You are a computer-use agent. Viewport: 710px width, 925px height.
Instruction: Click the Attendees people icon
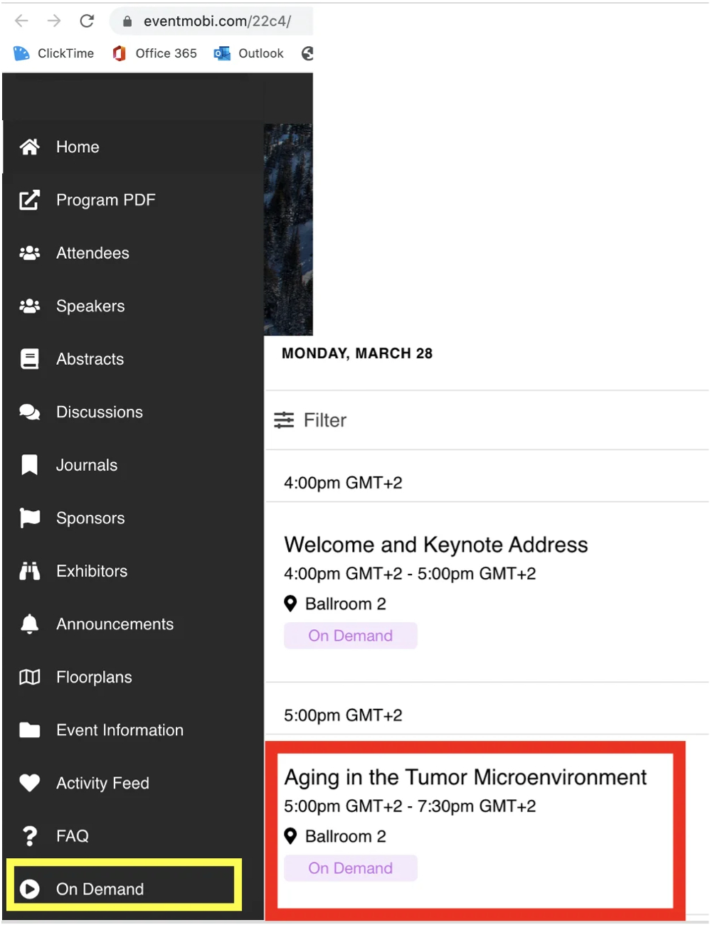pos(29,253)
